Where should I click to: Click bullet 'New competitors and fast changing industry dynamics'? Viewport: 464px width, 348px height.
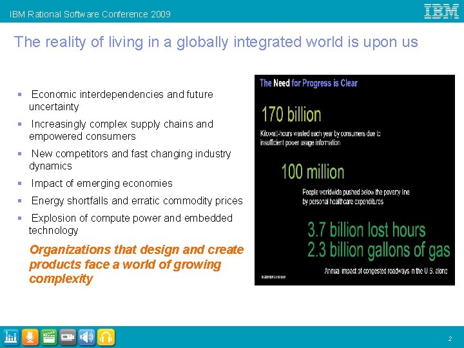pyautogui.click(x=130, y=160)
